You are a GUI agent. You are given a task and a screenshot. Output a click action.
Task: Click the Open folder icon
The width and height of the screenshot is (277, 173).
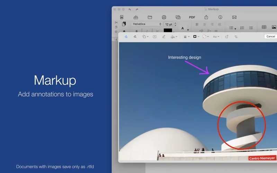(150, 17)
